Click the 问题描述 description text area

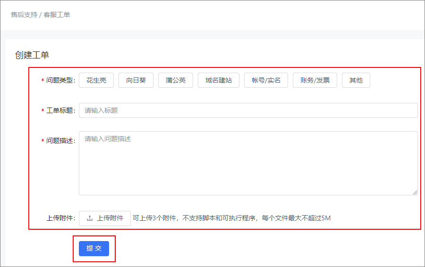click(248, 163)
